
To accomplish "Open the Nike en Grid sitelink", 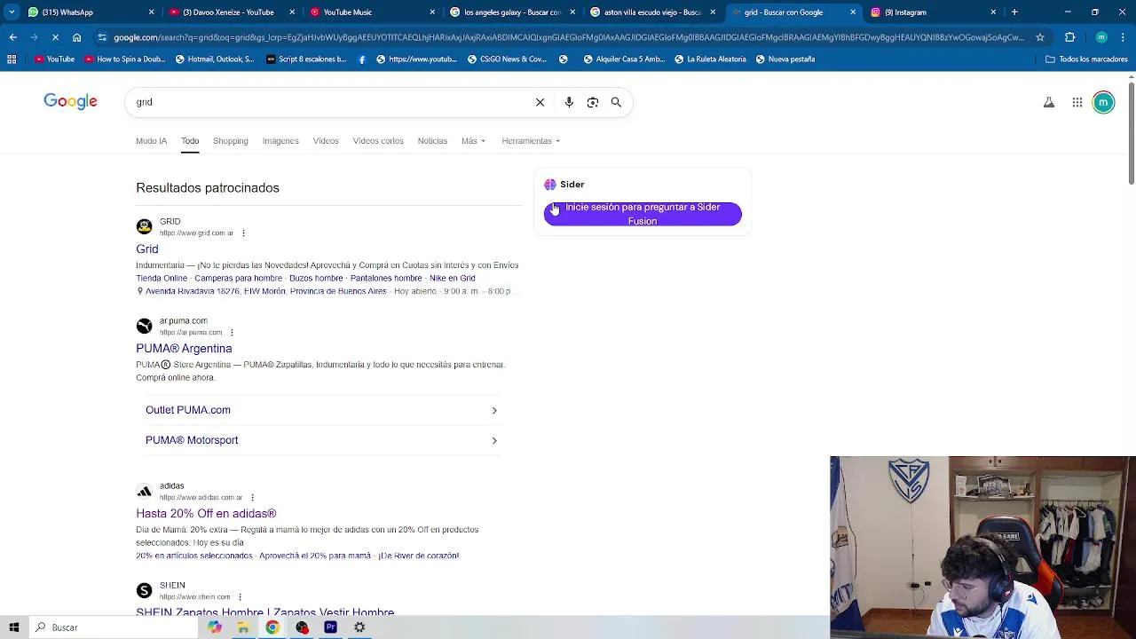I will (x=452, y=279).
